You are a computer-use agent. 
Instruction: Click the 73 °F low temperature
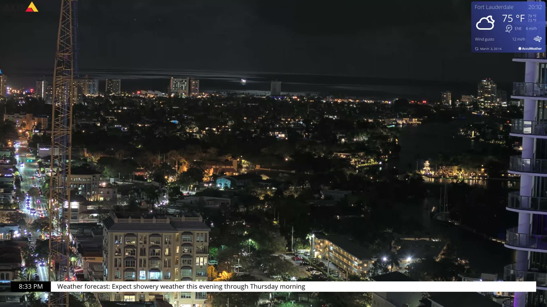click(x=532, y=20)
